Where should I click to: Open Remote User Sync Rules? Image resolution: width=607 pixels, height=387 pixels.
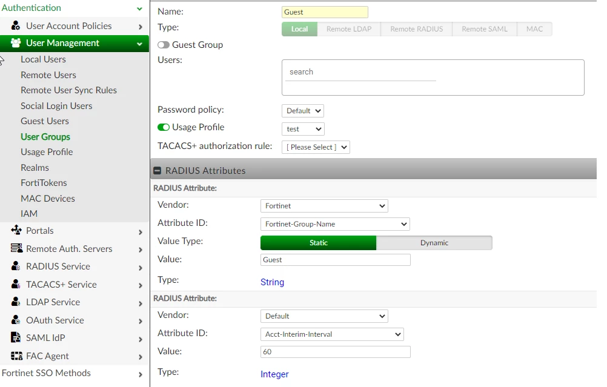click(68, 90)
